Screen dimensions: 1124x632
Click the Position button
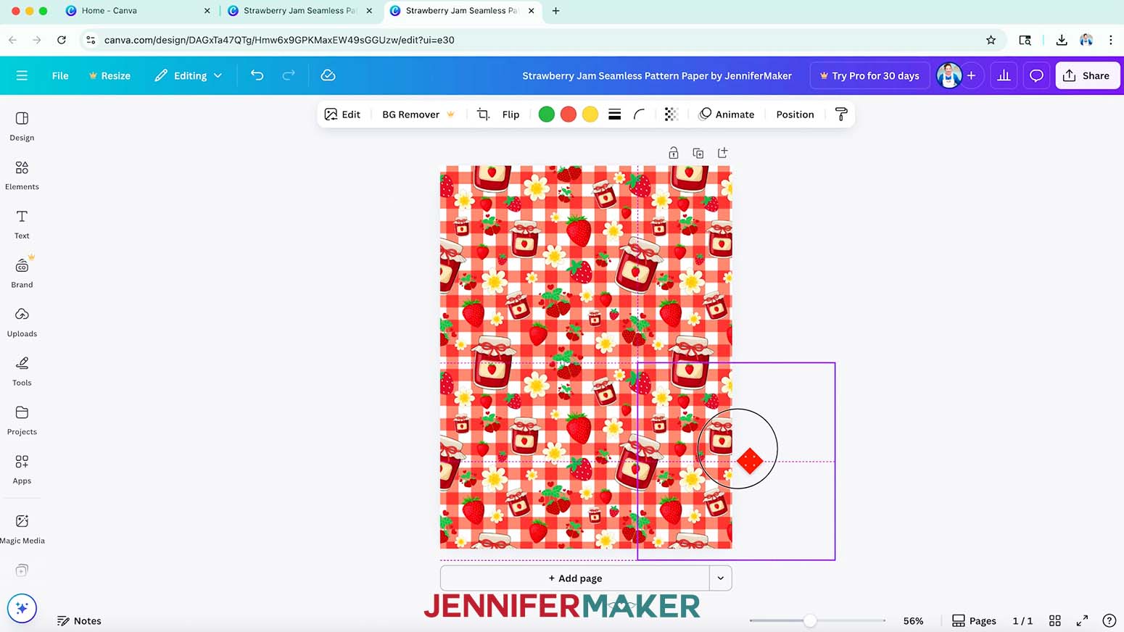tap(795, 115)
